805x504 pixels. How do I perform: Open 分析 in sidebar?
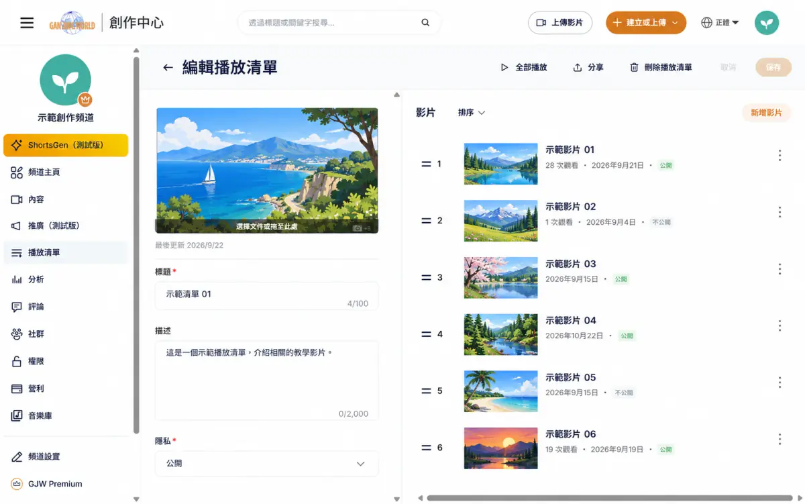[x=66, y=280]
